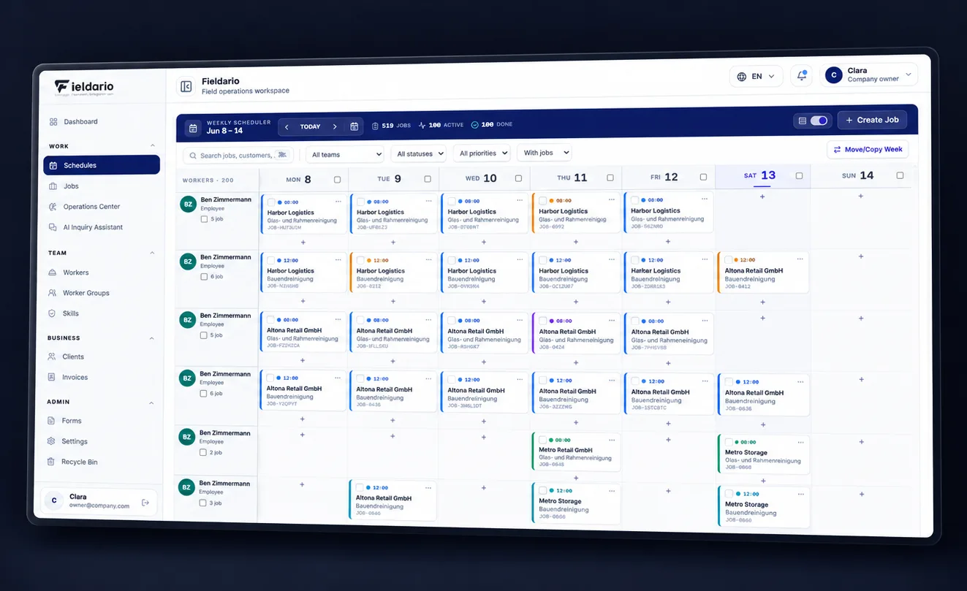Click the logout icon beside owner@company.com
The image size is (967, 591).
pyautogui.click(x=145, y=502)
